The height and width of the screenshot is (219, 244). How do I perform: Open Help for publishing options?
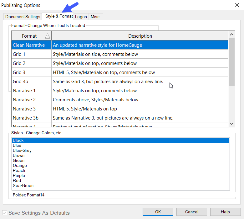point(225,212)
